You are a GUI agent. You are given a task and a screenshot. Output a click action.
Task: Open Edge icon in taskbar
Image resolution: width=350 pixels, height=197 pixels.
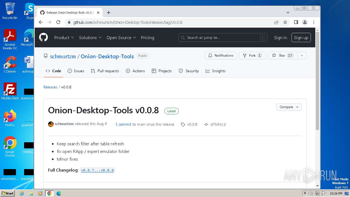(x=59, y=193)
